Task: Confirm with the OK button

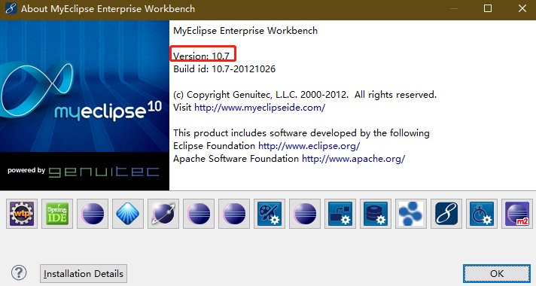Action: [x=497, y=274]
